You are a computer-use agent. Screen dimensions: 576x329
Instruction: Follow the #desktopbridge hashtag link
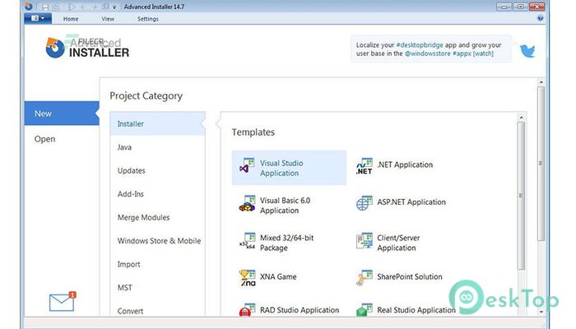click(x=420, y=44)
